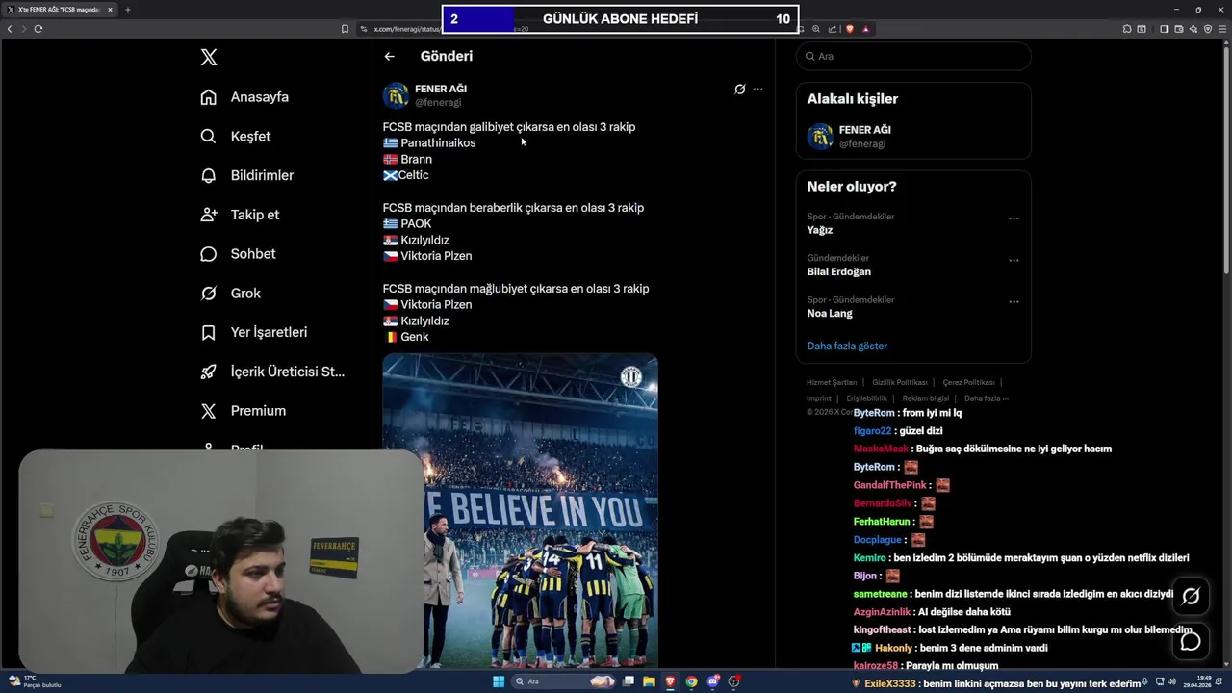Click the Anasayfa home icon
Image resolution: width=1232 pixels, height=693 pixels.
[208, 97]
